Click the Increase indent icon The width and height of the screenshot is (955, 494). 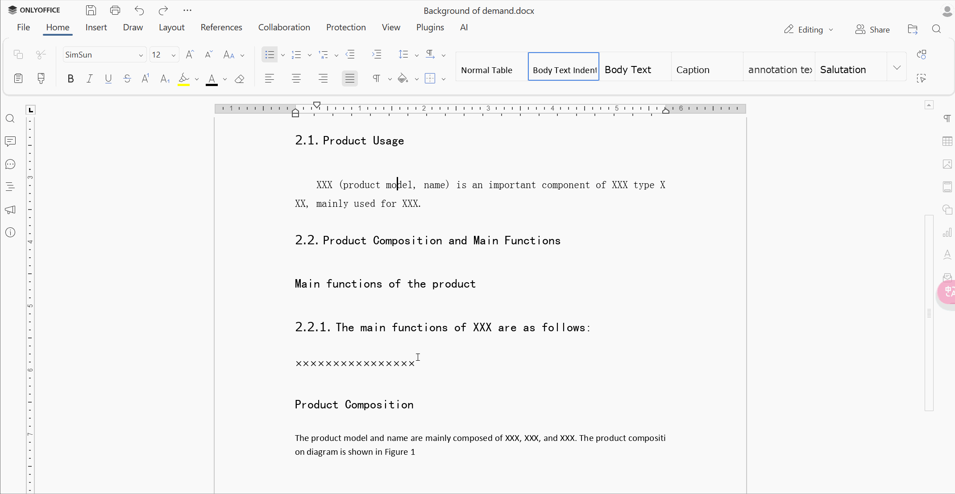pyautogui.click(x=377, y=55)
